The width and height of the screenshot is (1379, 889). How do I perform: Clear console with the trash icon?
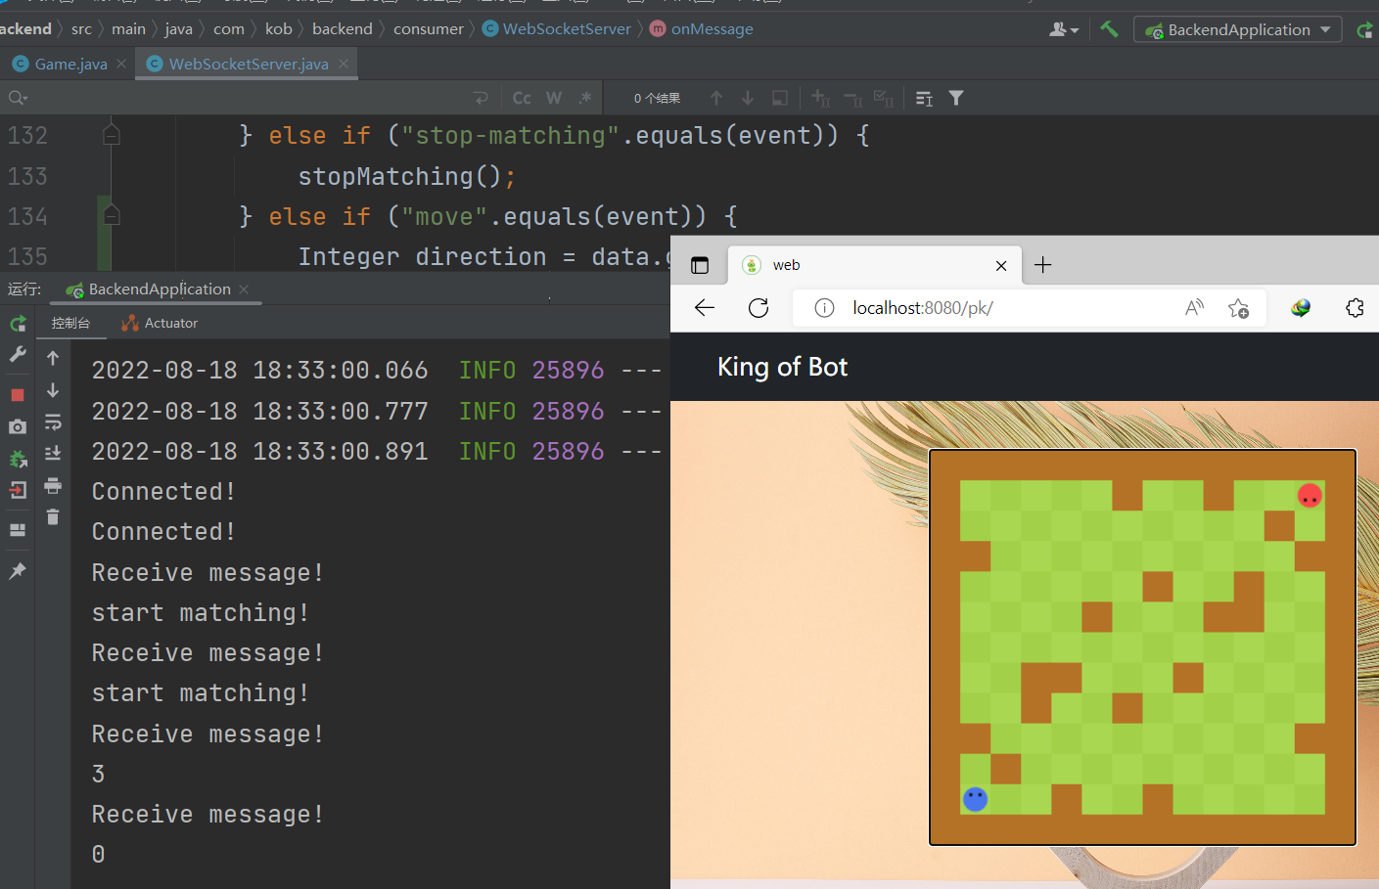53,517
